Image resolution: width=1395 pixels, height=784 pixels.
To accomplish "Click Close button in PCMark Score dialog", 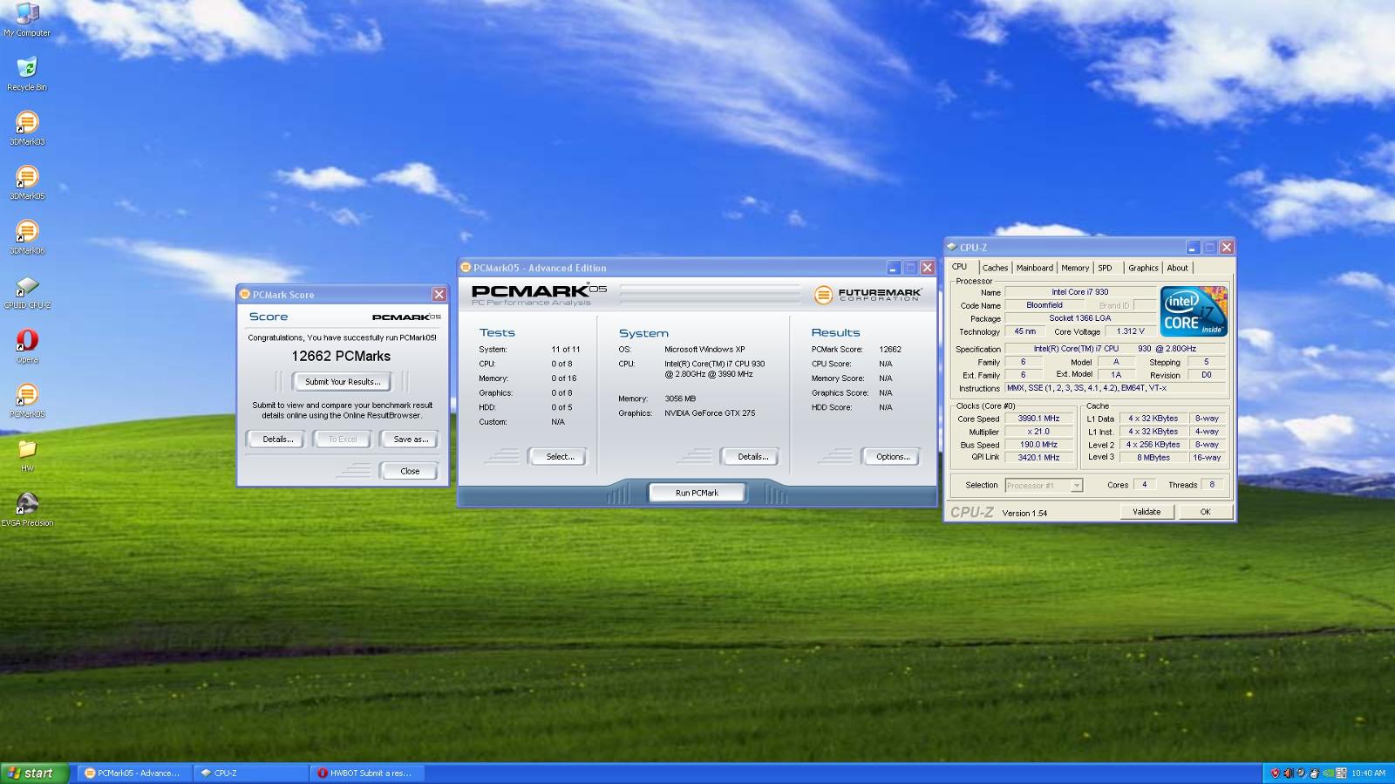I will click(410, 471).
